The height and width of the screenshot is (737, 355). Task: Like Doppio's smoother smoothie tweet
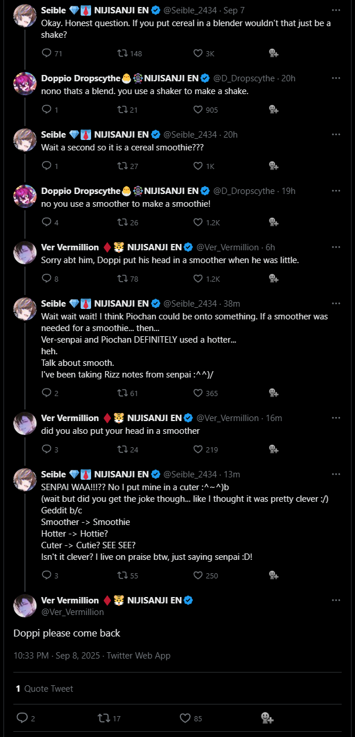(198, 222)
